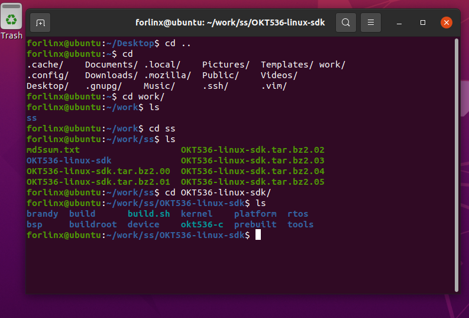Click the OKT536-linux-sdk.tar.bz2.05 entry

tap(253, 182)
